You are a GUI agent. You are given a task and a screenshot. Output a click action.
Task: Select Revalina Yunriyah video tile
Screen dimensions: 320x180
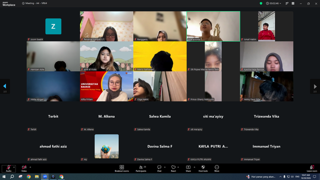coord(106,26)
